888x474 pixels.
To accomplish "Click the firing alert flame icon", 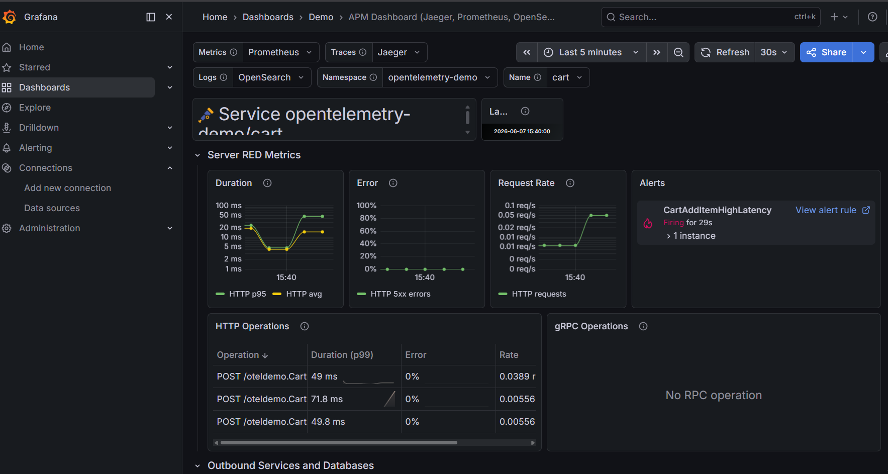I will point(648,223).
